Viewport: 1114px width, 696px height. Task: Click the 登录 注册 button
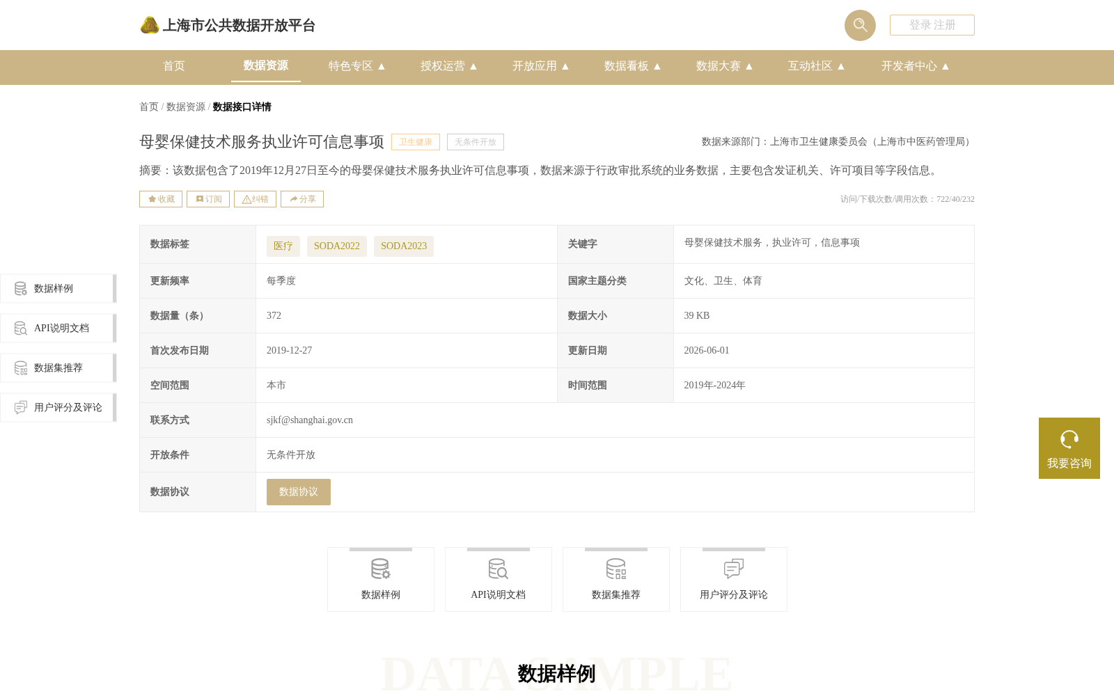coord(932,25)
